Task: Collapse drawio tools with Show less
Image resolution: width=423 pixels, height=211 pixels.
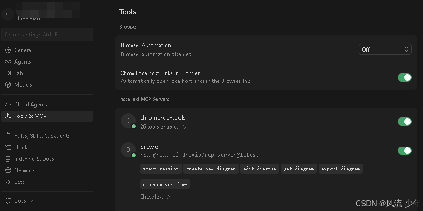Action: coord(155,197)
